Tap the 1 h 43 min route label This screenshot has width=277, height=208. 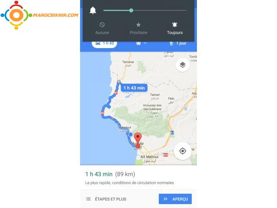click(x=134, y=88)
